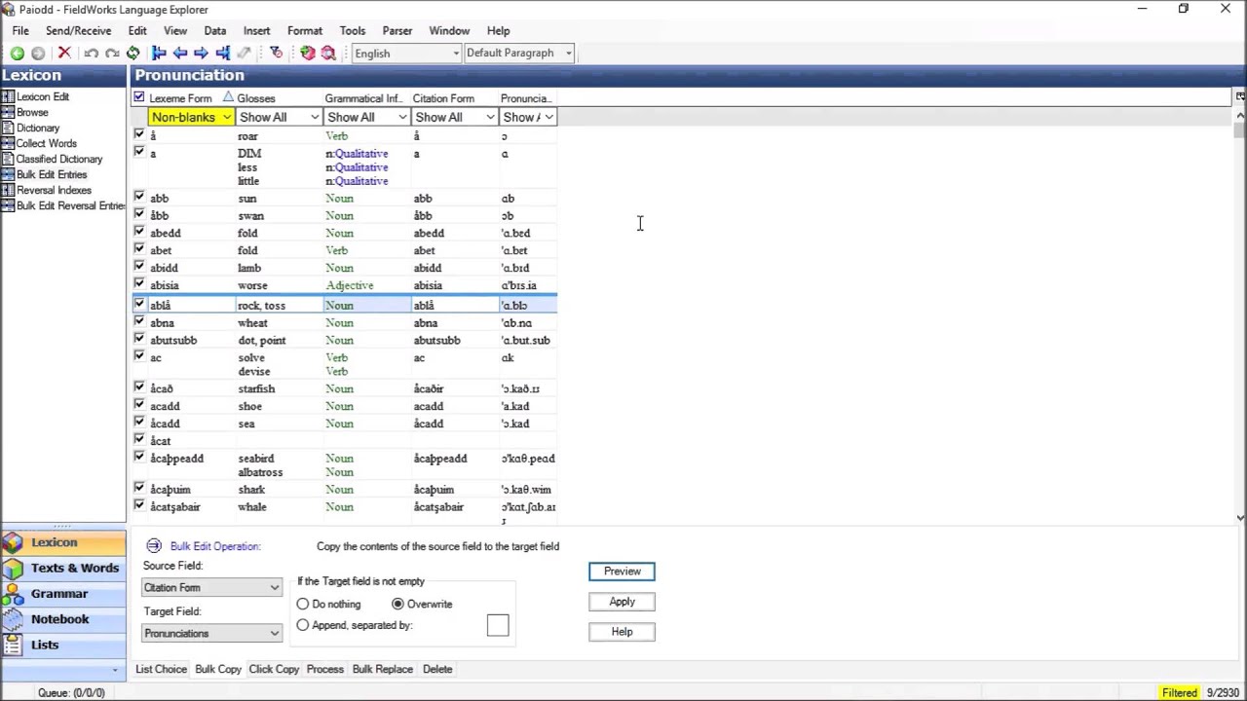Screen dimensions: 1247x701
Task: Click the Preview button
Action: (x=622, y=572)
